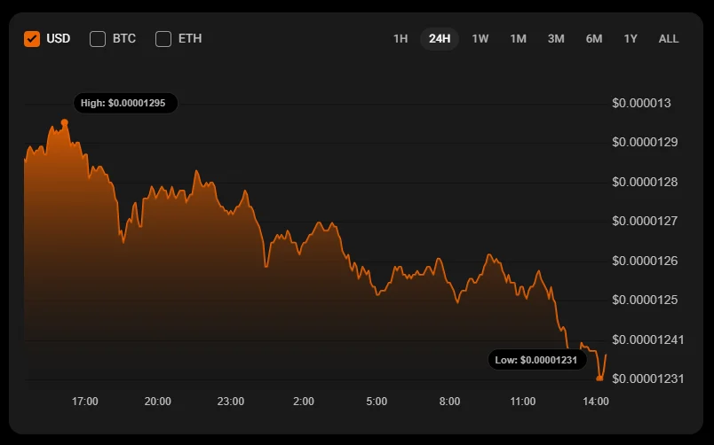714x445 pixels.
Task: Show the 1M time range
Action: click(x=519, y=39)
